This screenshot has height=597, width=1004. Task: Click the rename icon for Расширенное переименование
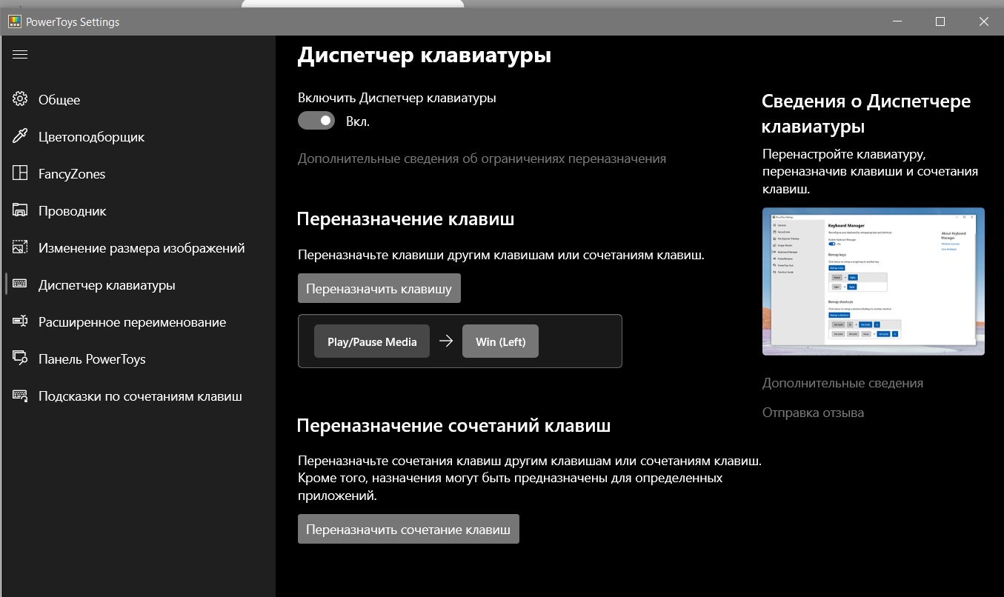[20, 321]
